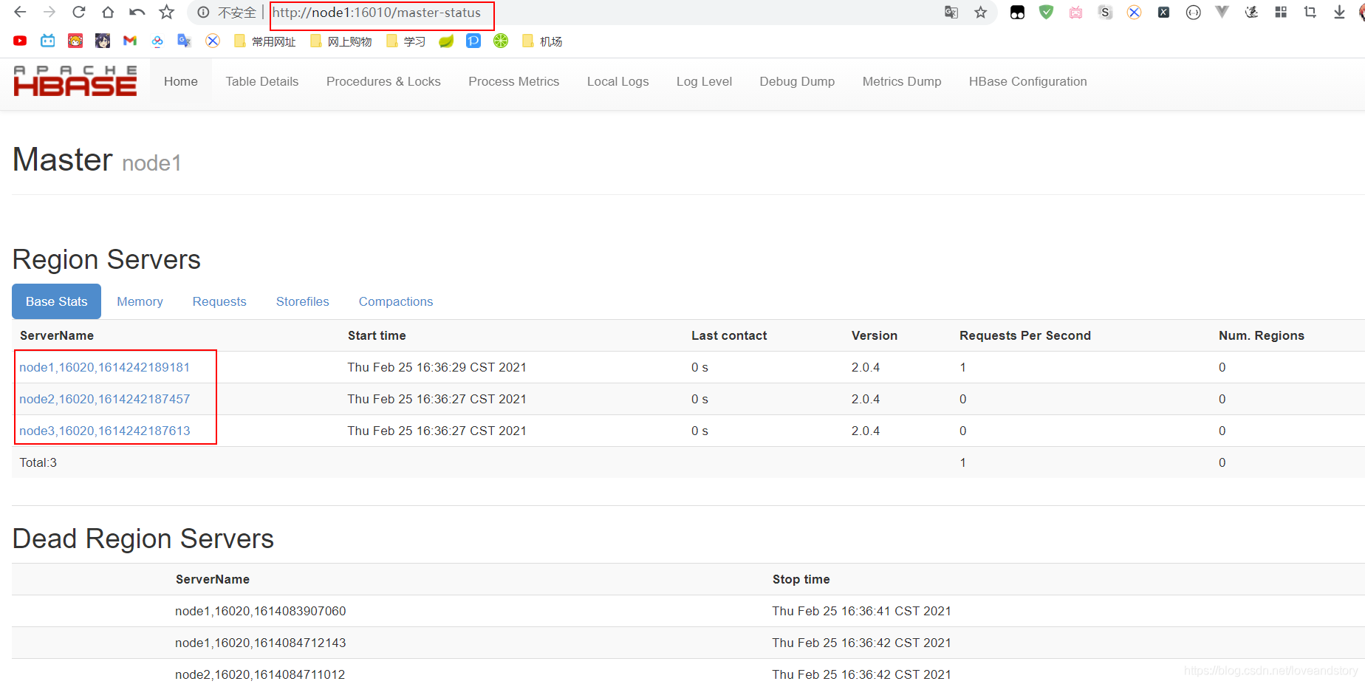The width and height of the screenshot is (1365, 684).
Task: Open Table Details in navigation bar
Action: click(x=262, y=81)
